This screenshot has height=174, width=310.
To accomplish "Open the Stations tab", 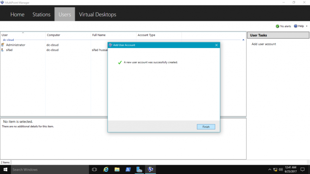I will click(41, 15).
